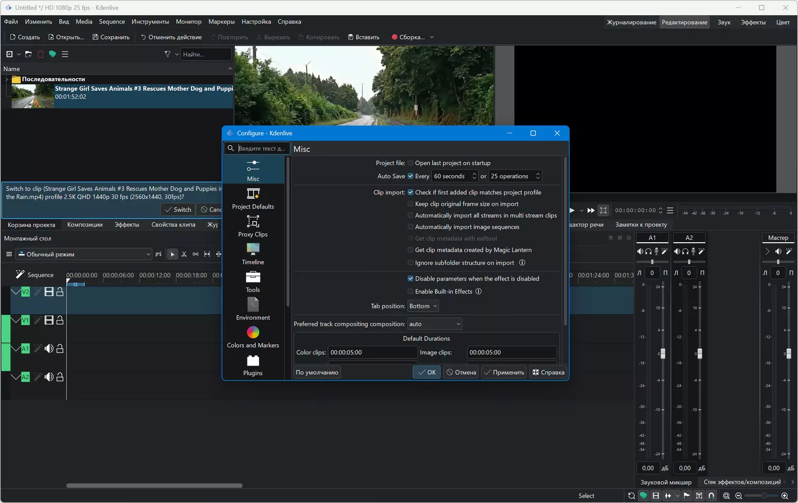Expand the render Сборка dropdown arrow
The image size is (798, 503).
[x=432, y=37]
